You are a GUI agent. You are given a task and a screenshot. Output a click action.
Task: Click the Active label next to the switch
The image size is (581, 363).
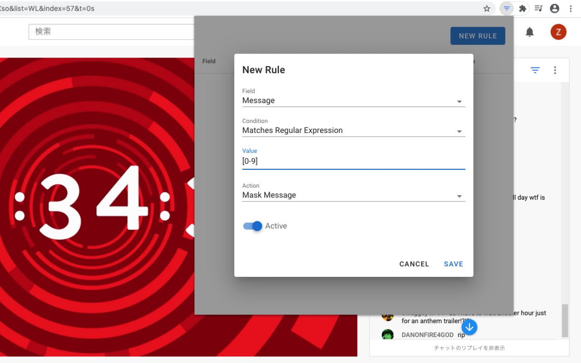click(x=276, y=226)
